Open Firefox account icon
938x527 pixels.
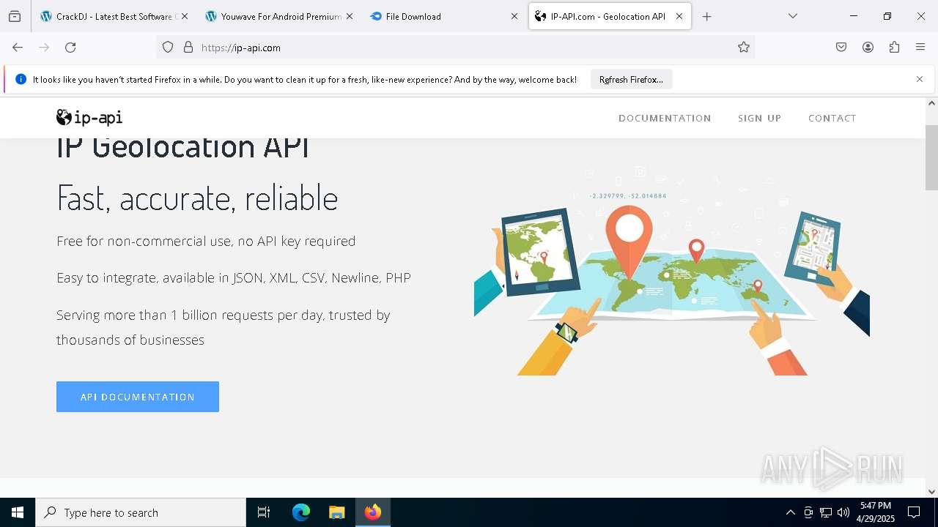868,48
